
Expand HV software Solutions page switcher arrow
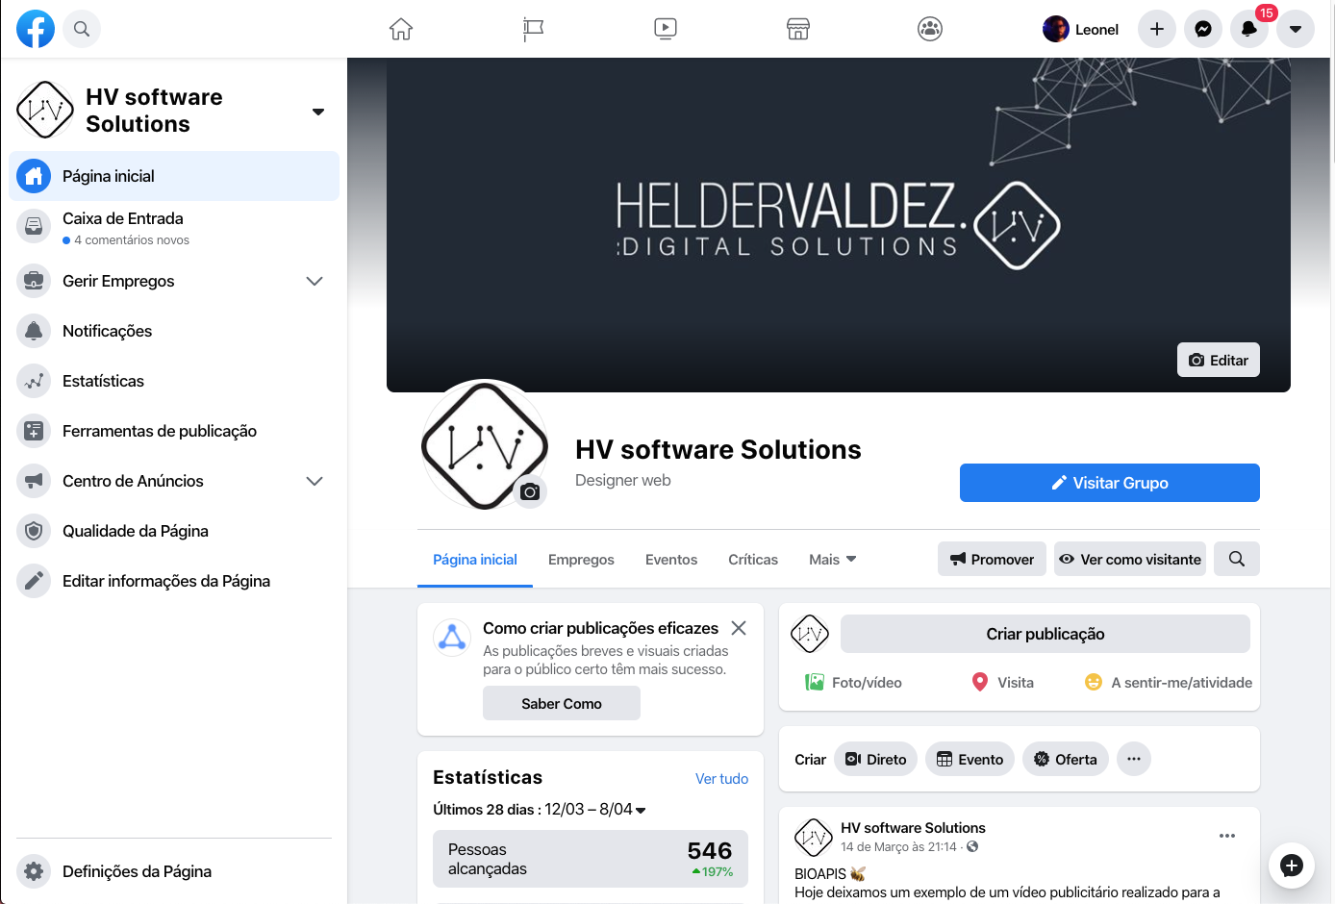[x=318, y=112]
